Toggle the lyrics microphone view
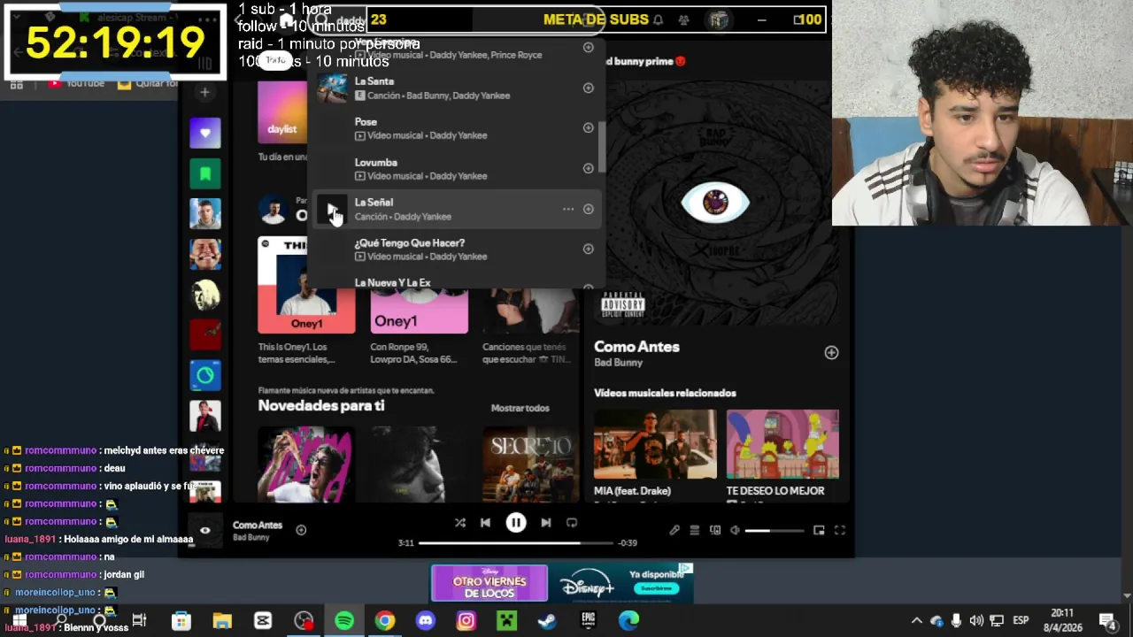 pos(674,531)
